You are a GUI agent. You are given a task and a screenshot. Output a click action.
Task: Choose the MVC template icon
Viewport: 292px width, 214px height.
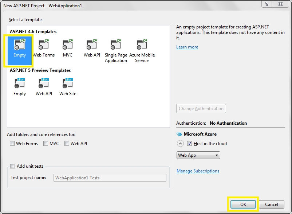click(68, 45)
